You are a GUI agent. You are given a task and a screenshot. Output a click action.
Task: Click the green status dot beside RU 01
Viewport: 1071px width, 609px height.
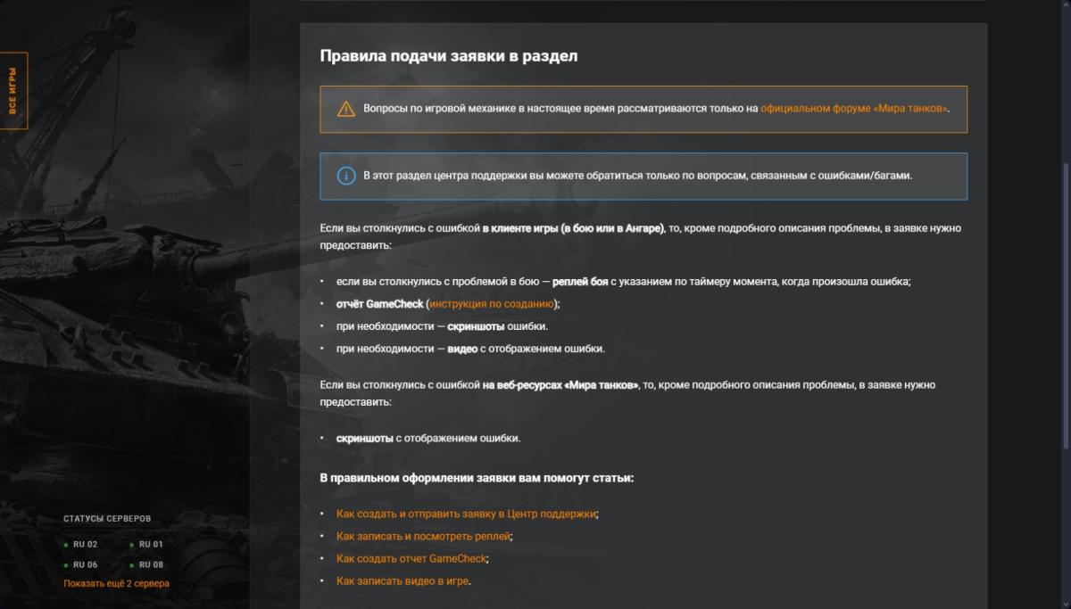(x=132, y=545)
